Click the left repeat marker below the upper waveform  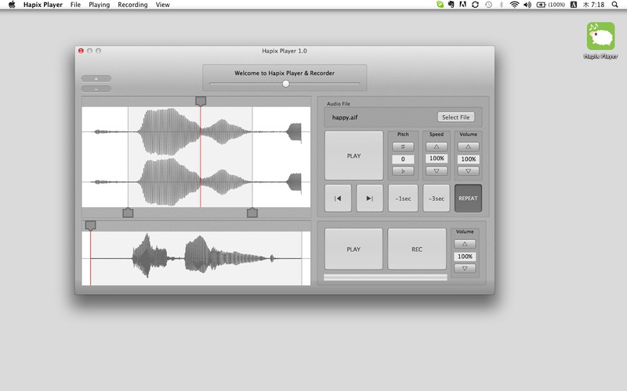click(128, 213)
